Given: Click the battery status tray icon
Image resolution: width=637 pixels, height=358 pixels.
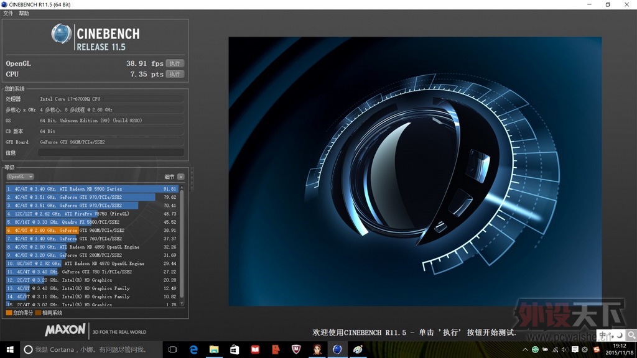Looking at the screenshot, I should tap(545, 349).
